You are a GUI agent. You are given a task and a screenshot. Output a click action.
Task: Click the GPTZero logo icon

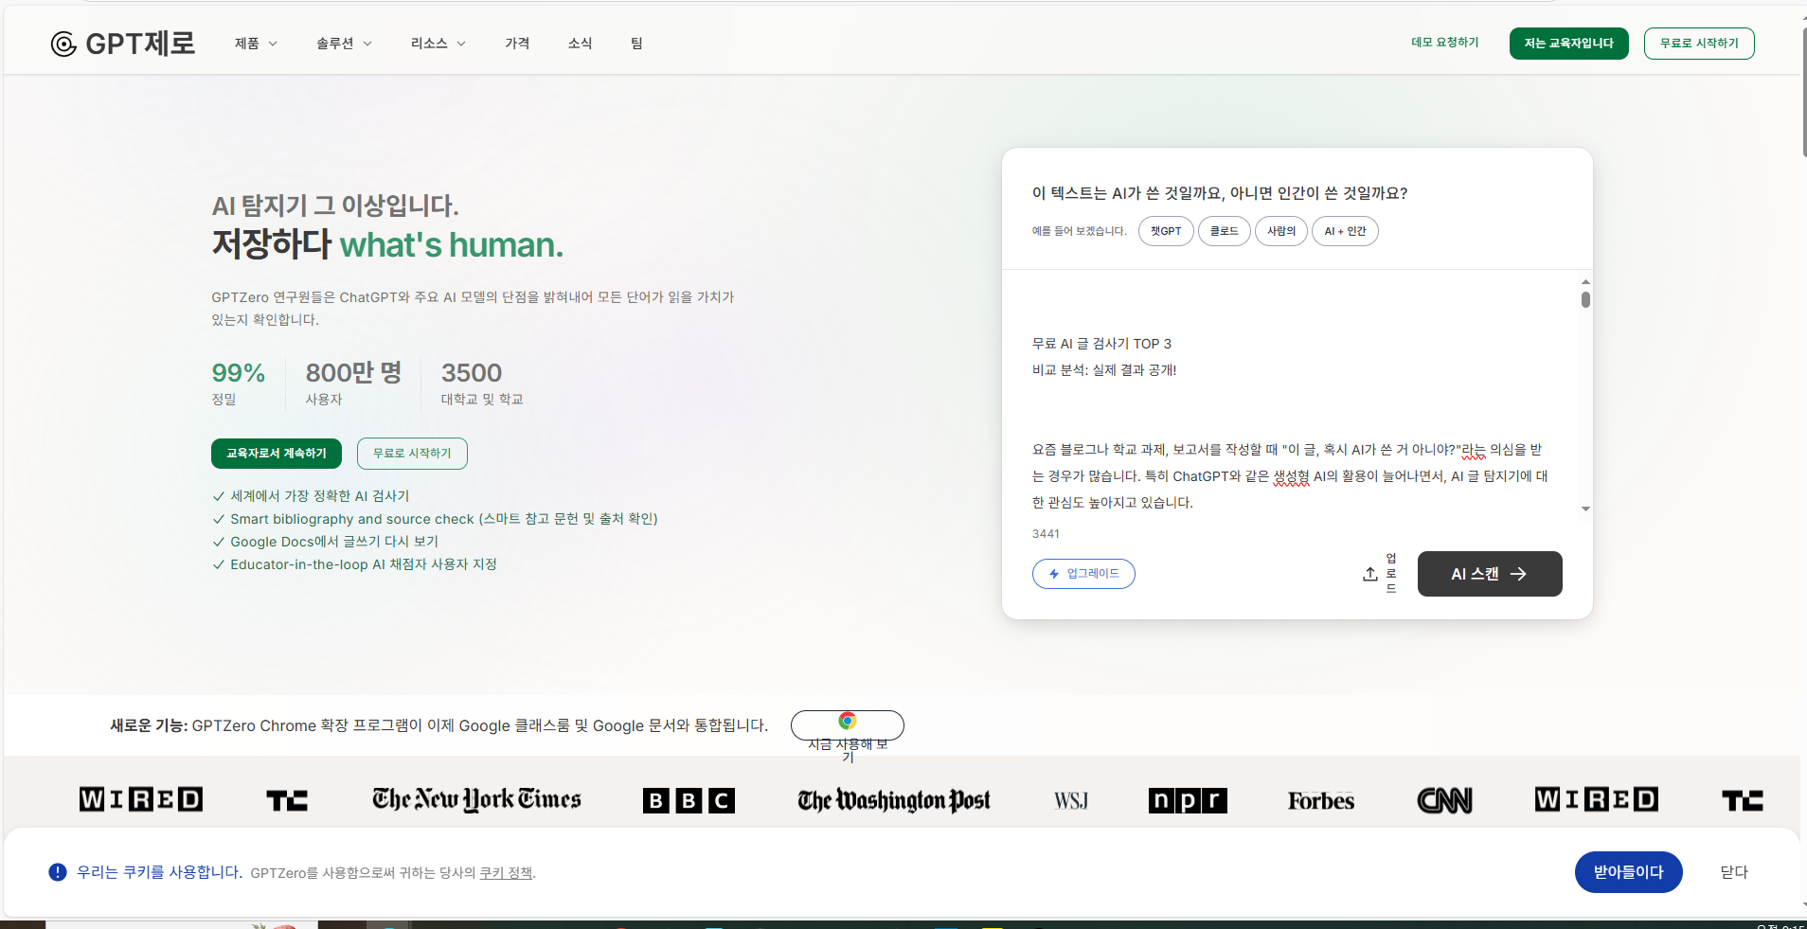[x=63, y=45]
